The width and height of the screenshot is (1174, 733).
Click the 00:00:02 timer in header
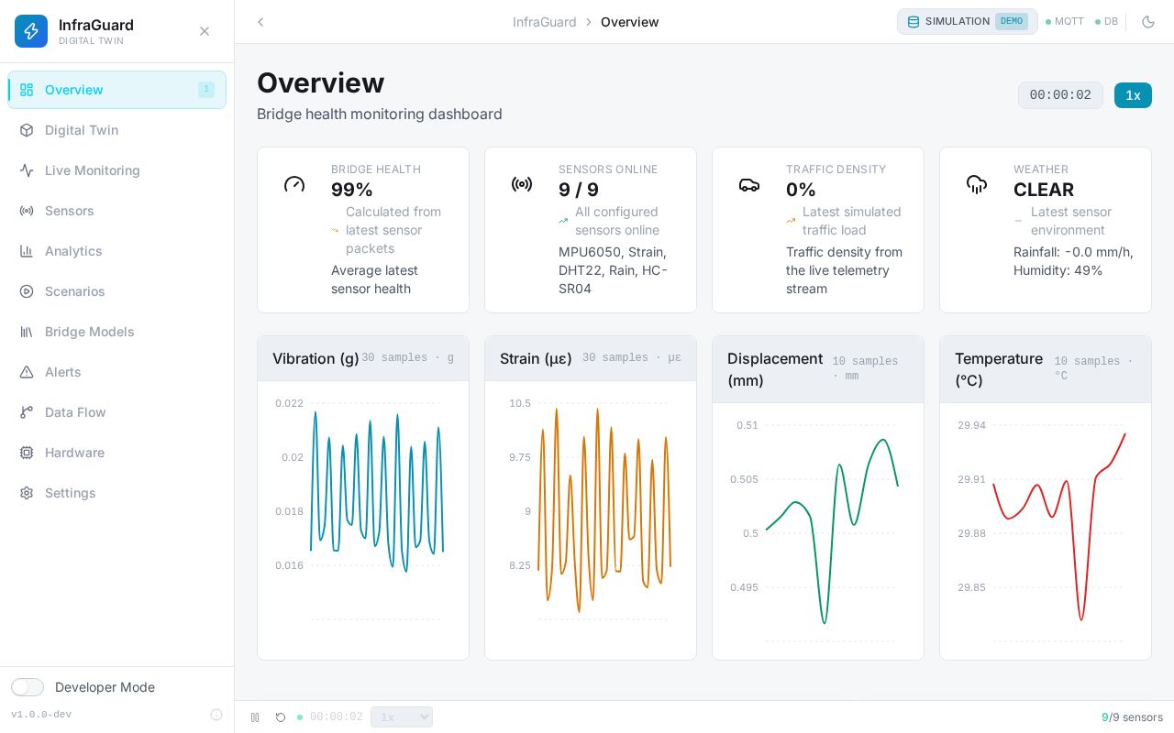[x=1060, y=95]
